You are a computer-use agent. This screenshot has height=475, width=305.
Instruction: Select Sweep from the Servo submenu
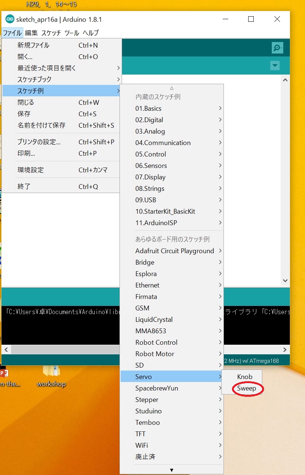pos(246,388)
